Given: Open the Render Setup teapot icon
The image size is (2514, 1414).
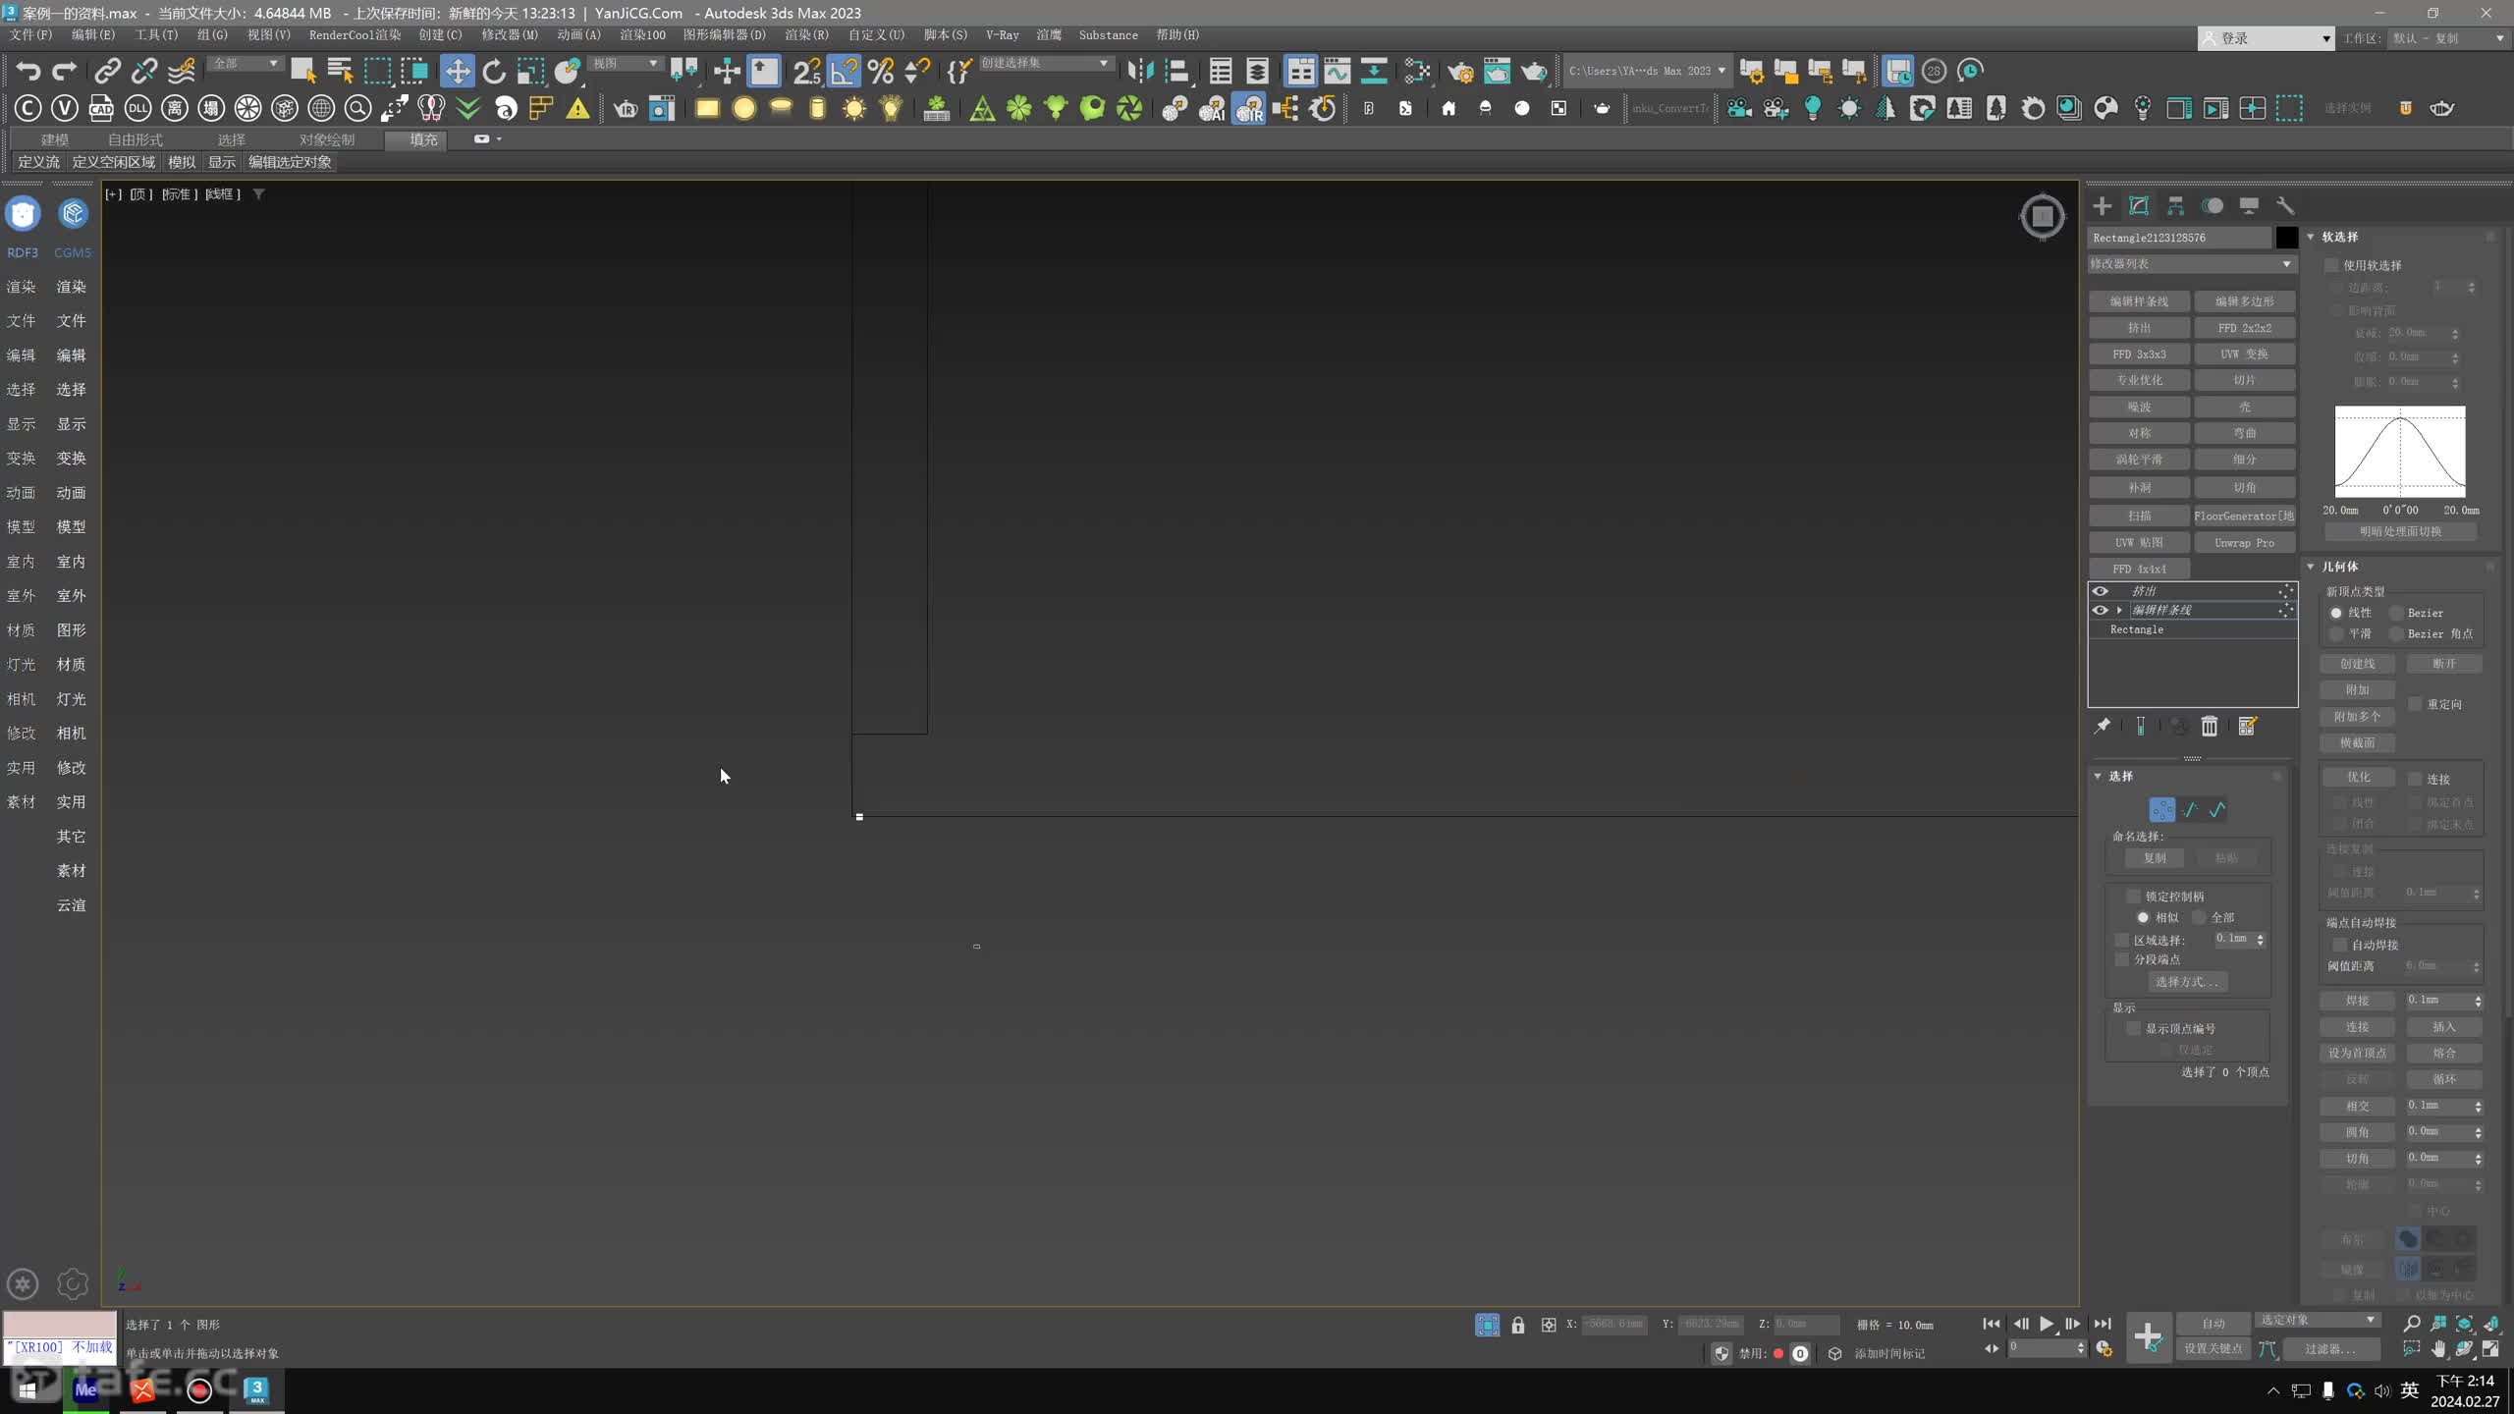Looking at the screenshot, I should 1460,71.
